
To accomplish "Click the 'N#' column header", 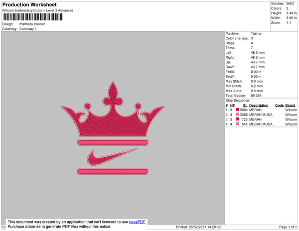I will click(x=232, y=106).
